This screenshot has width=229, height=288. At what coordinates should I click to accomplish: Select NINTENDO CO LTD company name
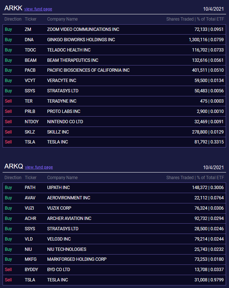tap(65, 121)
